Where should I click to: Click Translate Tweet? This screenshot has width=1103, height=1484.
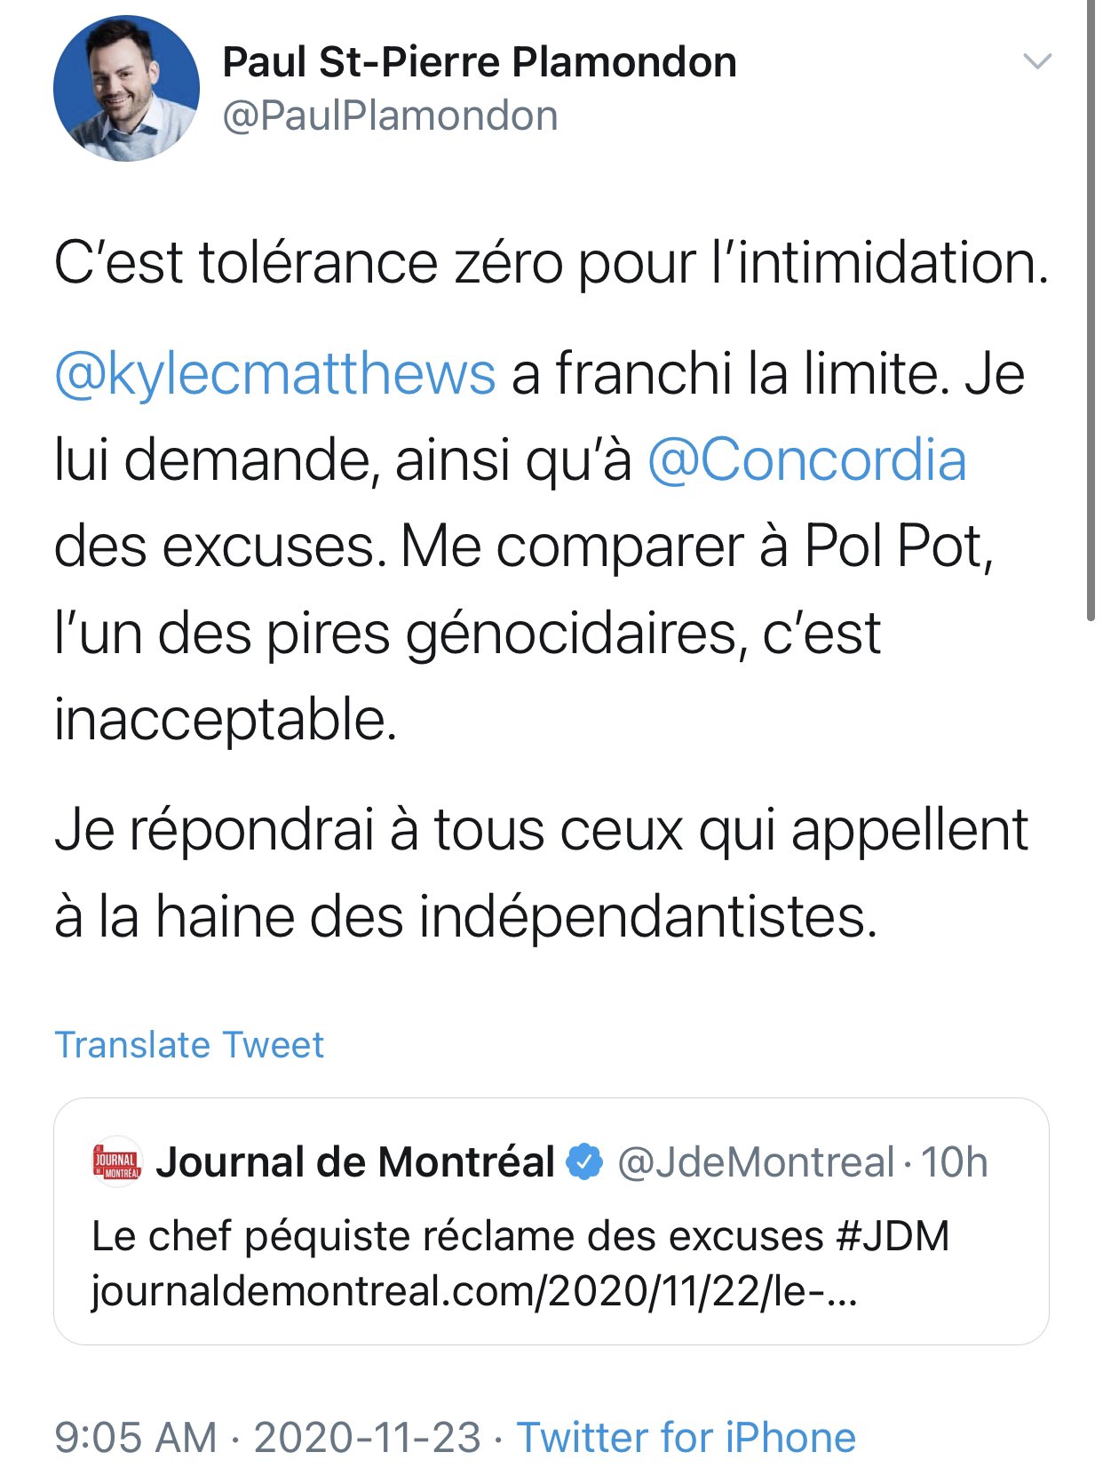tap(189, 1045)
